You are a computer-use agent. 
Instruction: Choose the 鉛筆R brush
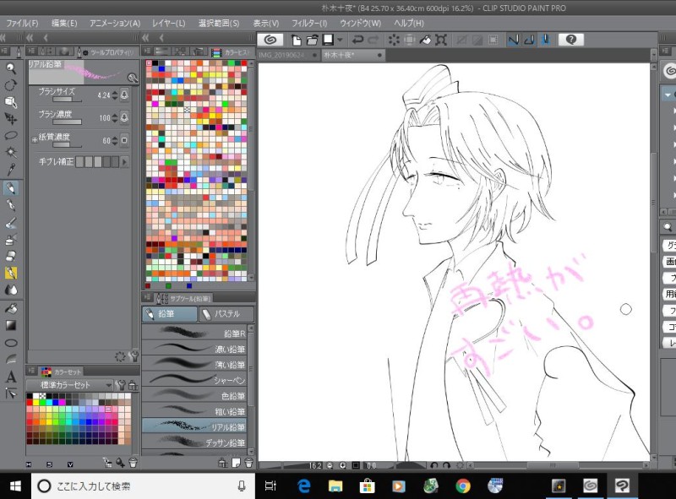pos(194,333)
